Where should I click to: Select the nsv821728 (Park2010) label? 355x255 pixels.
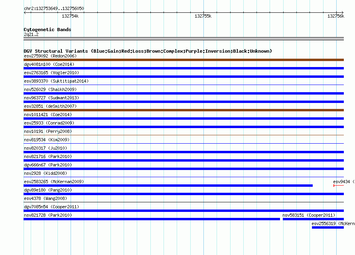(x=48, y=215)
